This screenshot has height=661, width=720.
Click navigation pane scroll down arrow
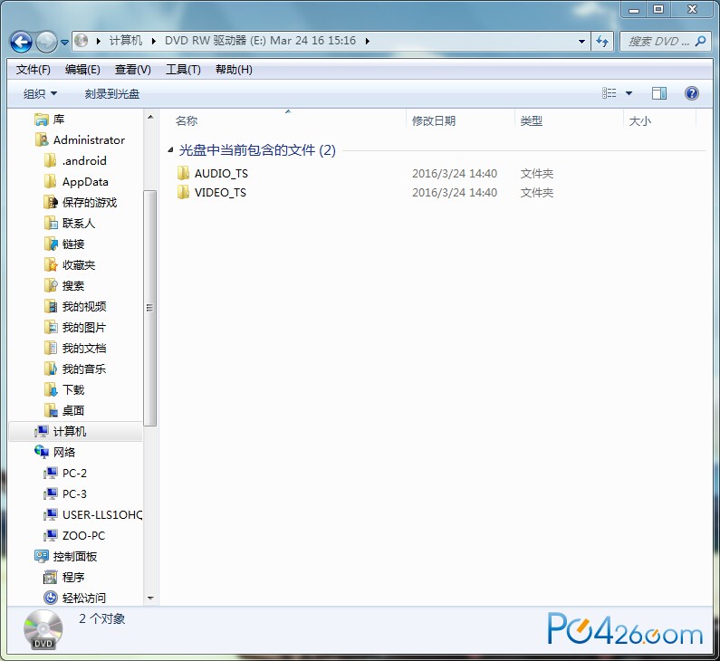tap(150, 599)
